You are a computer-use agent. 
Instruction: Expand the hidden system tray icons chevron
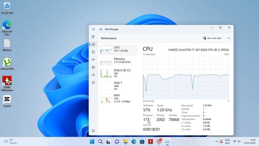tap(216, 142)
